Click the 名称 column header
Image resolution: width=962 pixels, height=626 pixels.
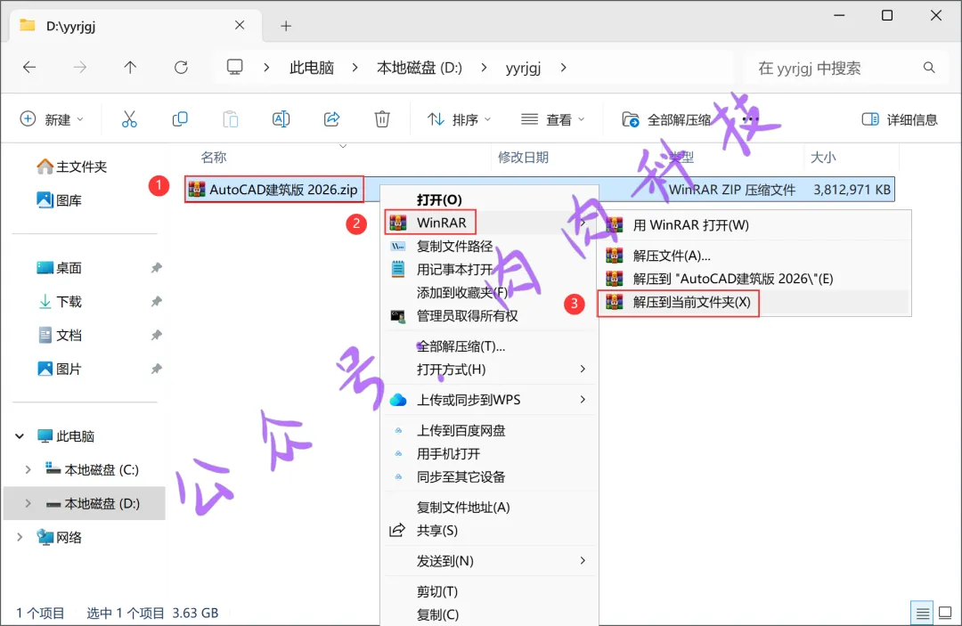214,157
